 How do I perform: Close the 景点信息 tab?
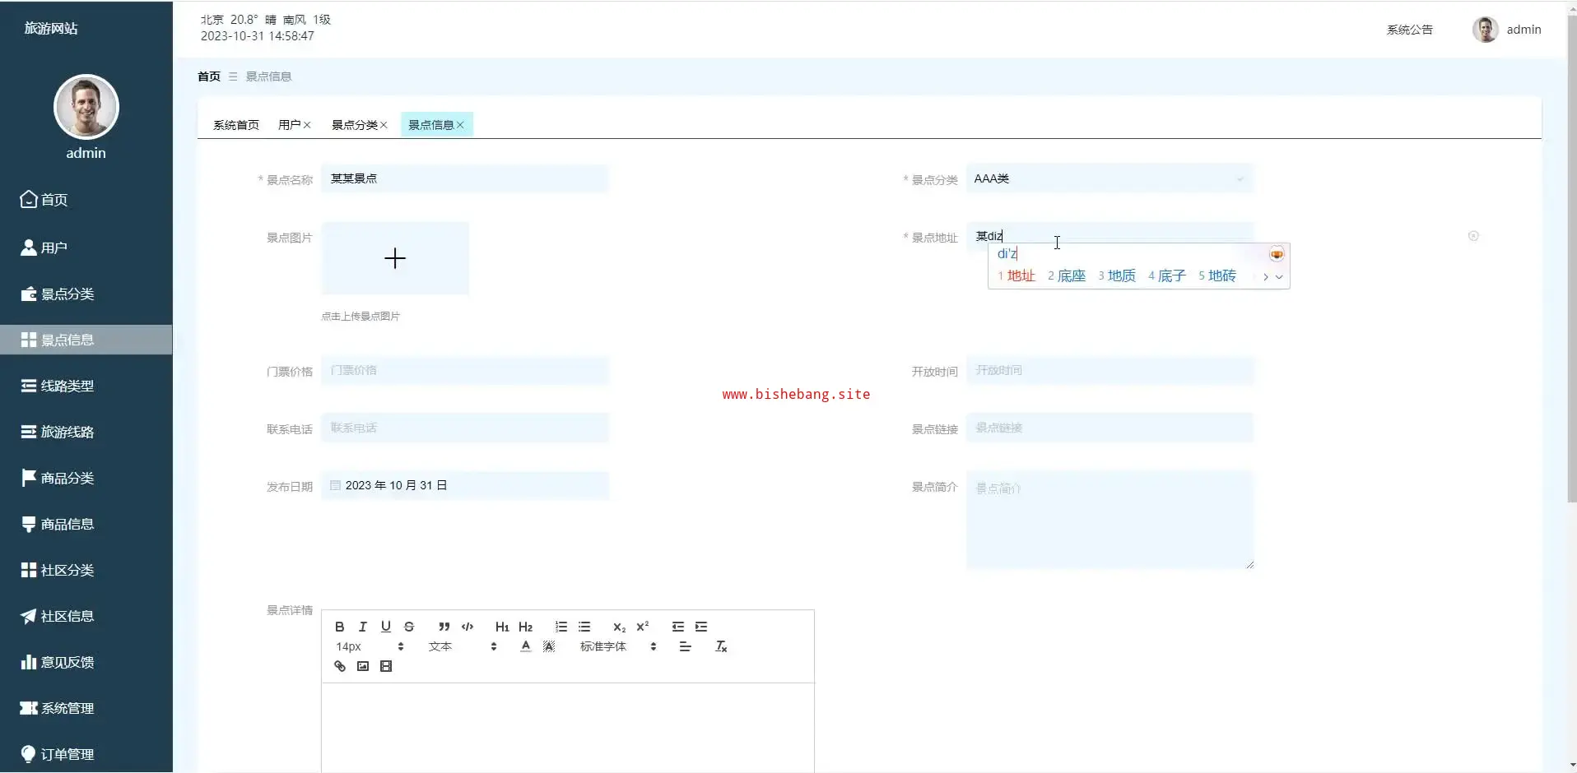point(460,125)
